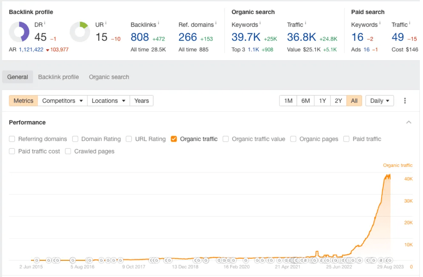Open the Daily interval dropdown
This screenshot has width=423, height=277.
point(380,101)
